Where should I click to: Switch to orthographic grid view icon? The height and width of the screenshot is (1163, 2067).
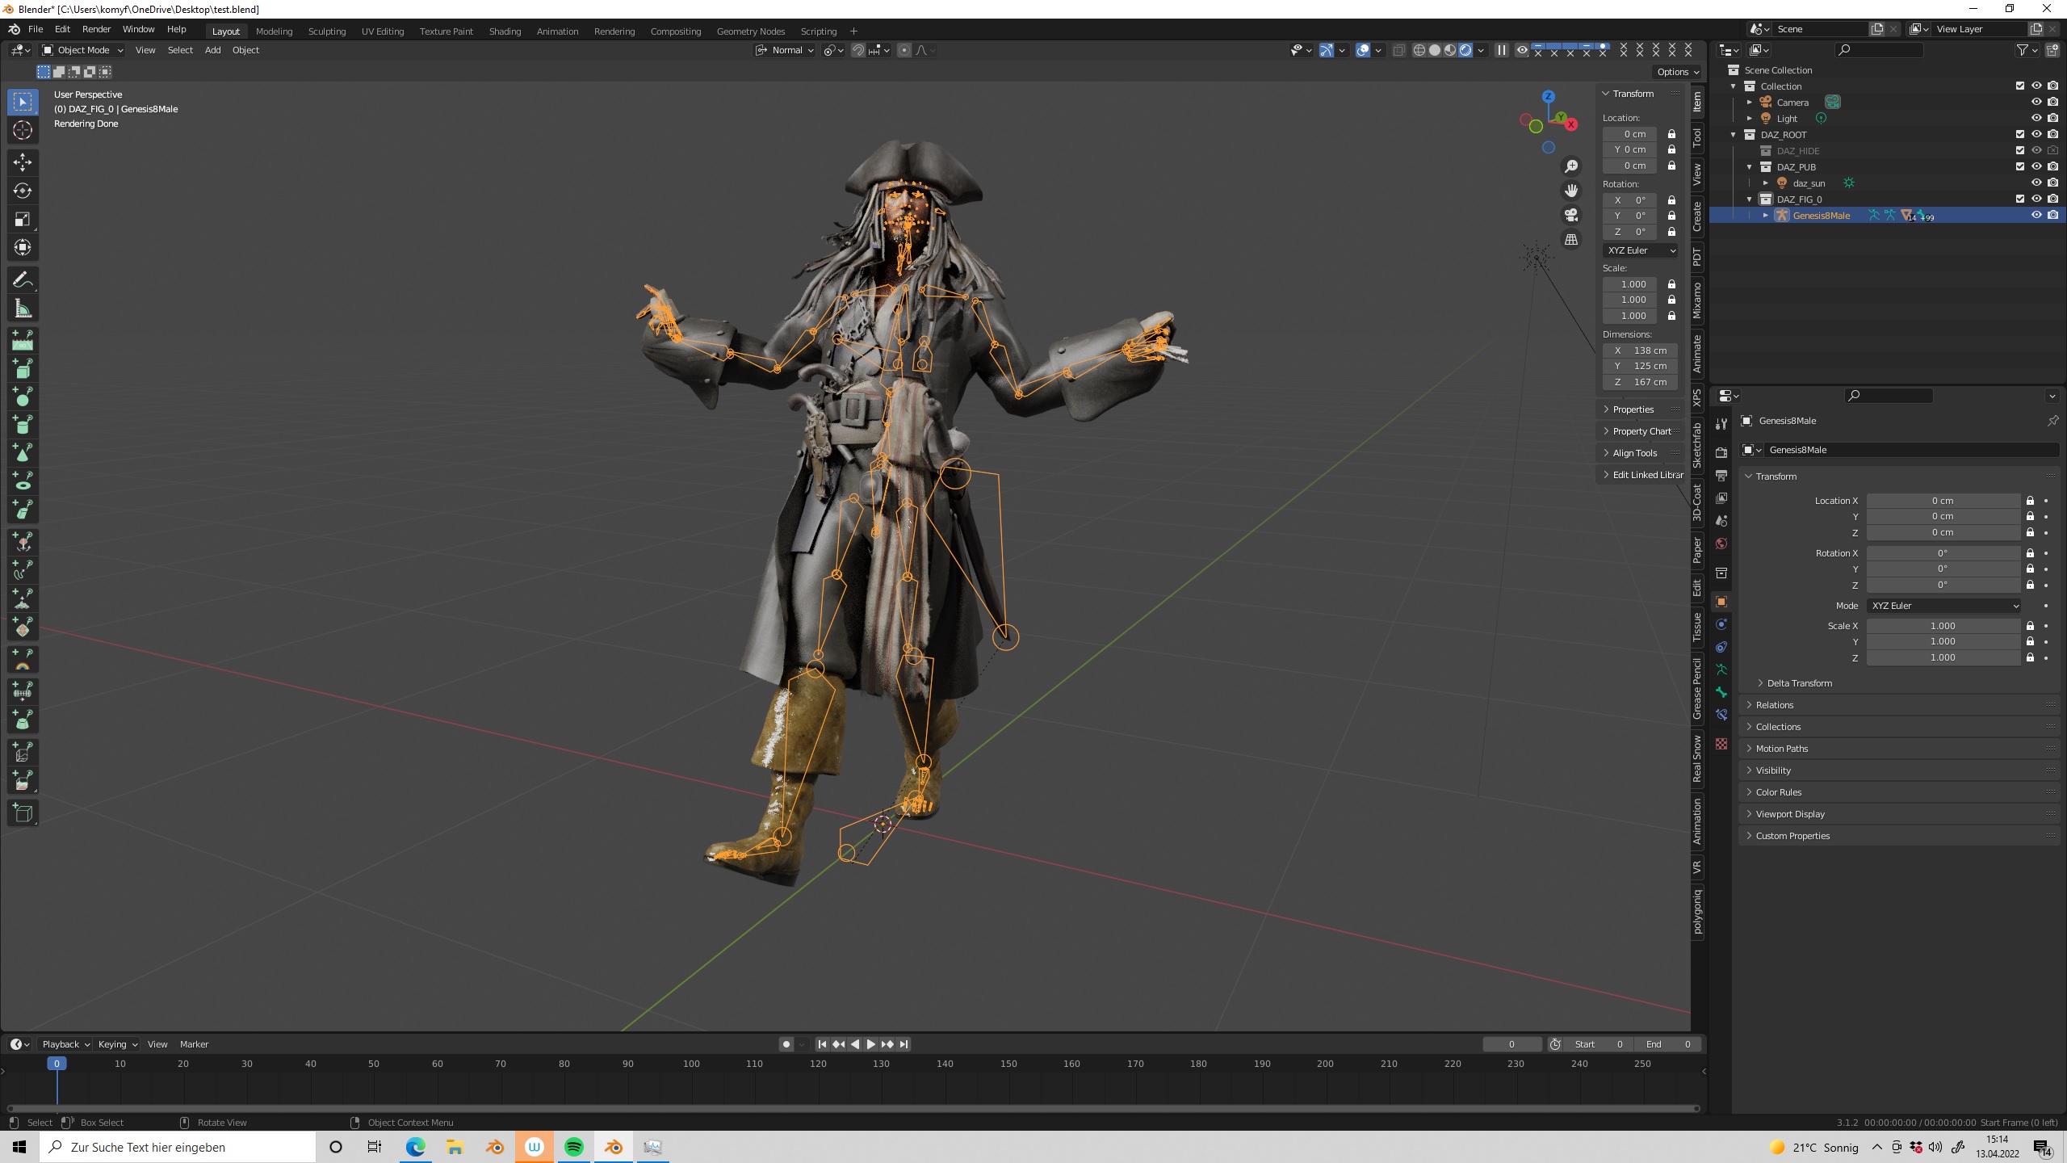(1571, 240)
